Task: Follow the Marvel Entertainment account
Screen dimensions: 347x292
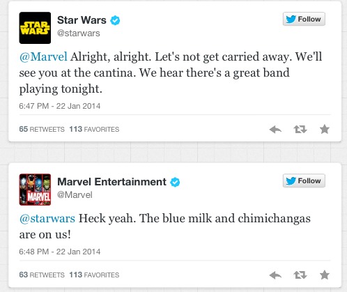Action: point(304,180)
